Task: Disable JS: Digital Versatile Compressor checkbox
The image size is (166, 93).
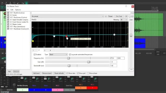Action: point(8,20)
